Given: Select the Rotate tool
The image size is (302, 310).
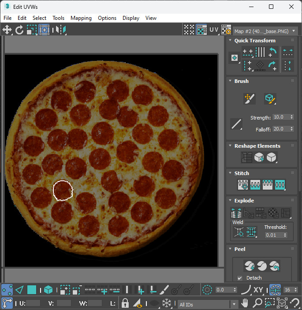Looking at the screenshot, I should point(19,30).
